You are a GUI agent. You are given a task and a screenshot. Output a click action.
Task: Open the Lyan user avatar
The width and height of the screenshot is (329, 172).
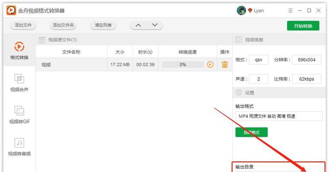241,10
